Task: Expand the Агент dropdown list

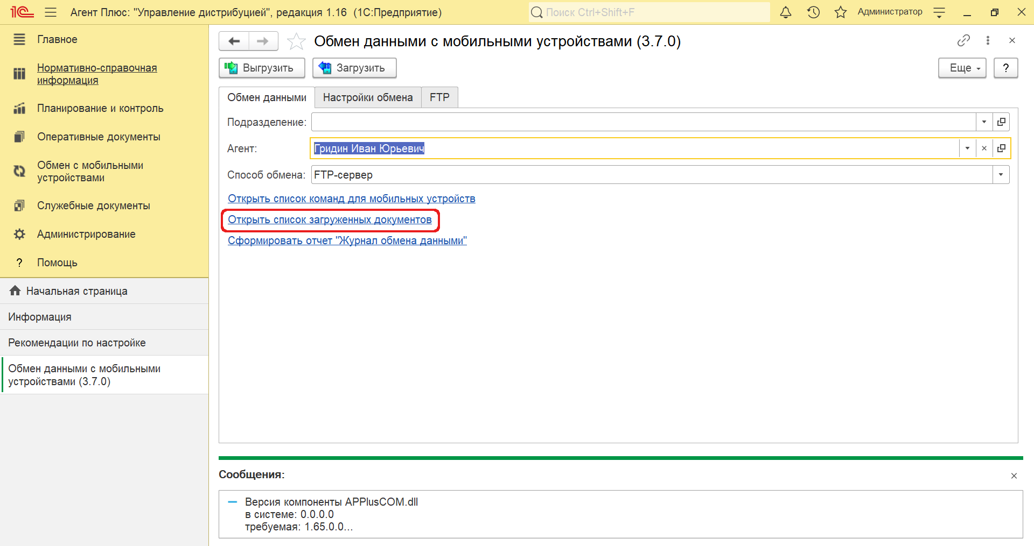Action: (x=967, y=148)
